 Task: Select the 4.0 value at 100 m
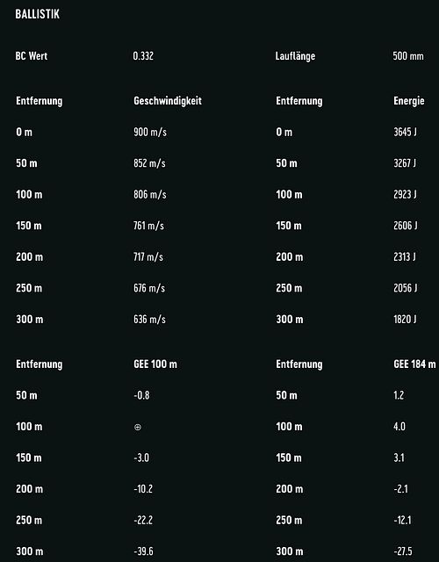click(x=399, y=427)
